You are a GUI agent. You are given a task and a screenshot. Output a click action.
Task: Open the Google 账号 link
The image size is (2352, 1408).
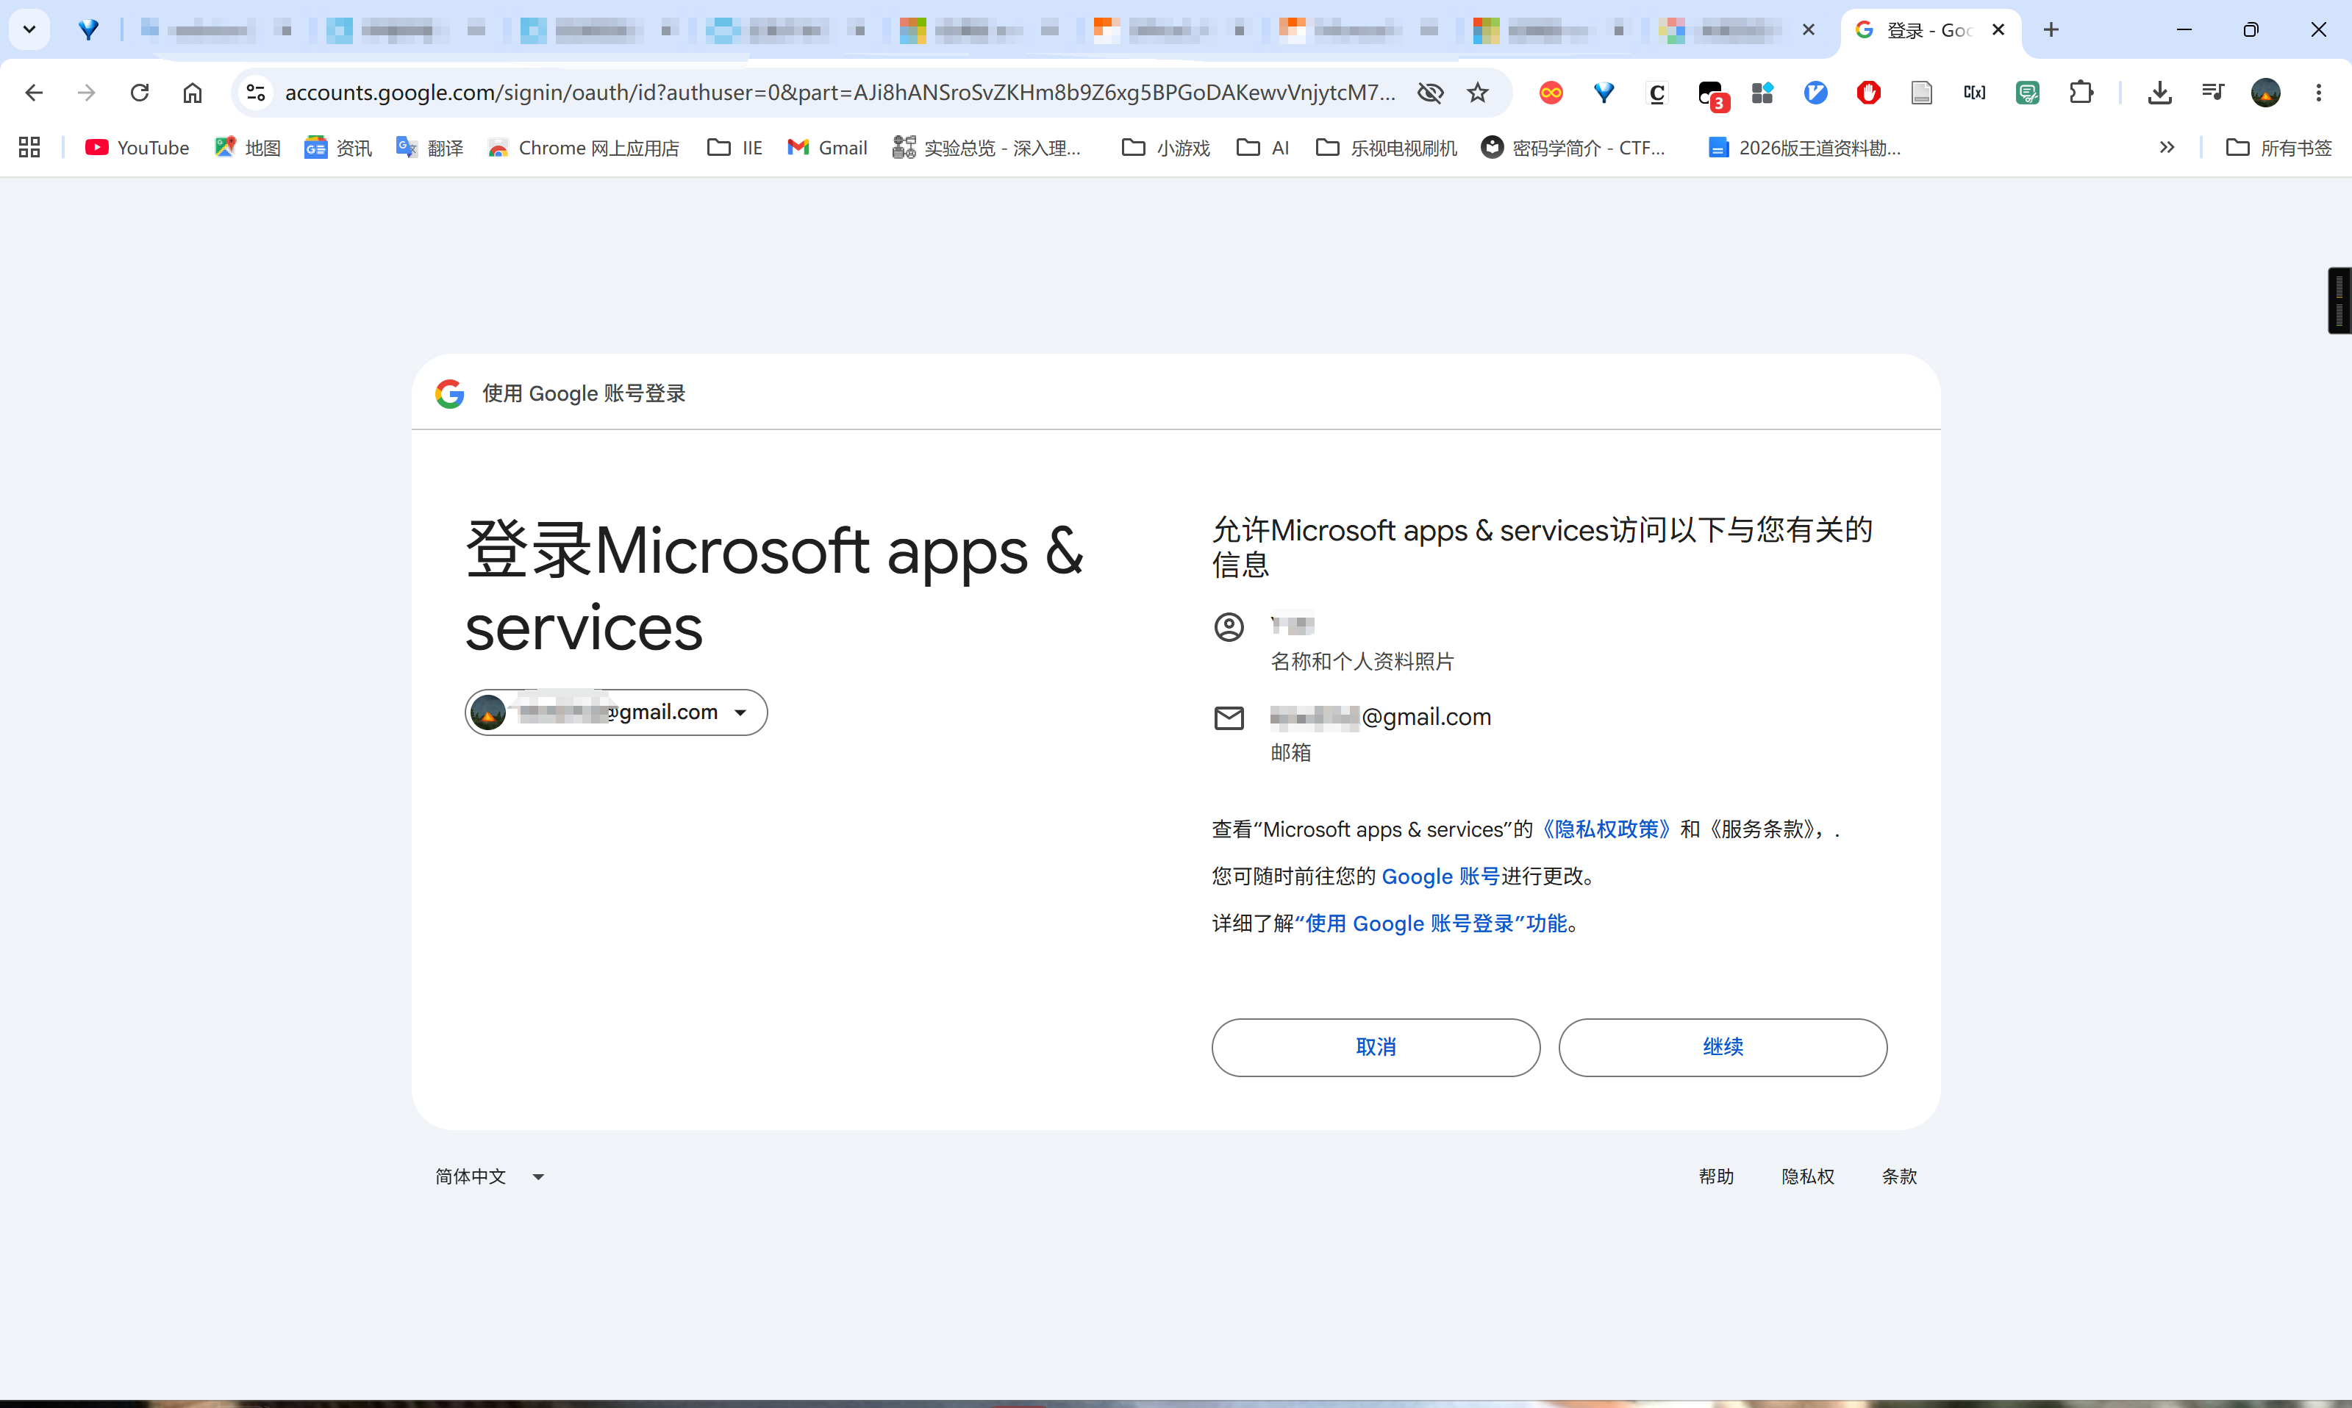(x=1440, y=876)
